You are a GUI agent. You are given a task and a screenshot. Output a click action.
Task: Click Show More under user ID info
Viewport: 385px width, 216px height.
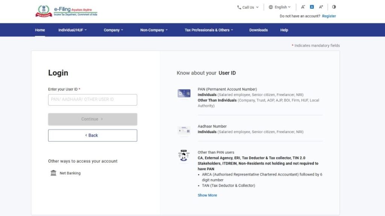[x=207, y=195]
